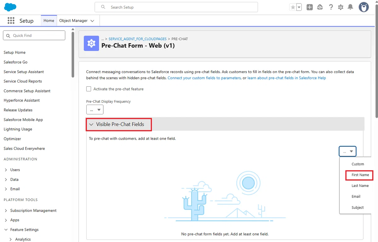Open Optimizer in sidebar
Image resolution: width=378 pixels, height=242 pixels.
[x=12, y=139]
